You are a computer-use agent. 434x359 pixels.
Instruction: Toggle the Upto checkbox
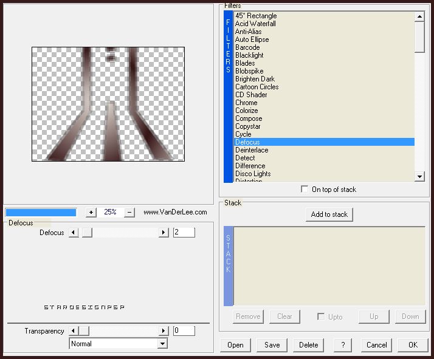[321, 316]
